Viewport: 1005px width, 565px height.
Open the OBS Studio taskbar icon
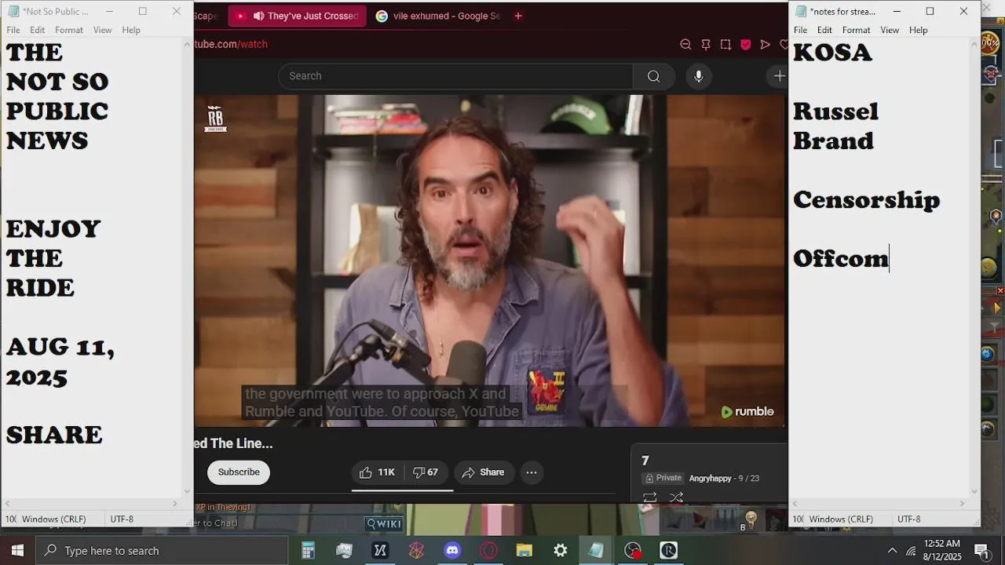pyautogui.click(x=633, y=550)
